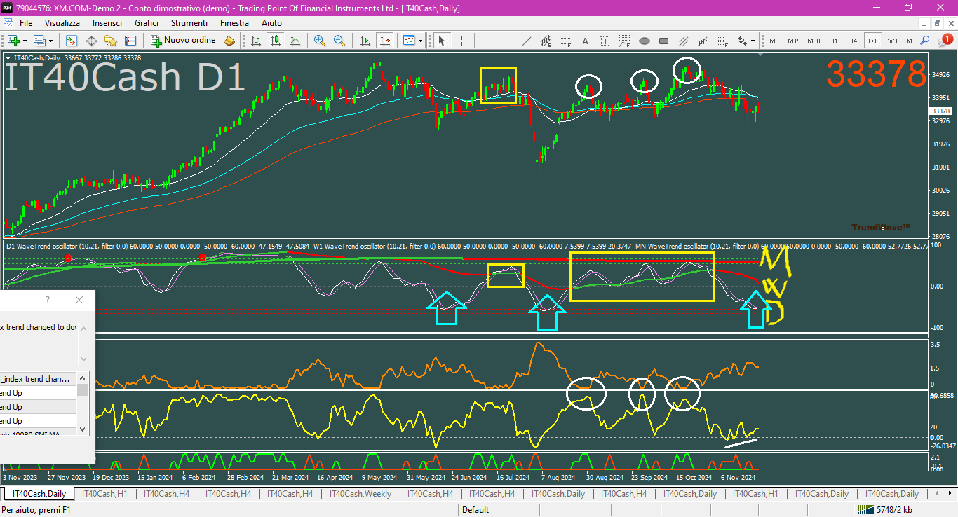958x517 pixels.
Task: Open the Grafici menu
Action: pos(147,23)
